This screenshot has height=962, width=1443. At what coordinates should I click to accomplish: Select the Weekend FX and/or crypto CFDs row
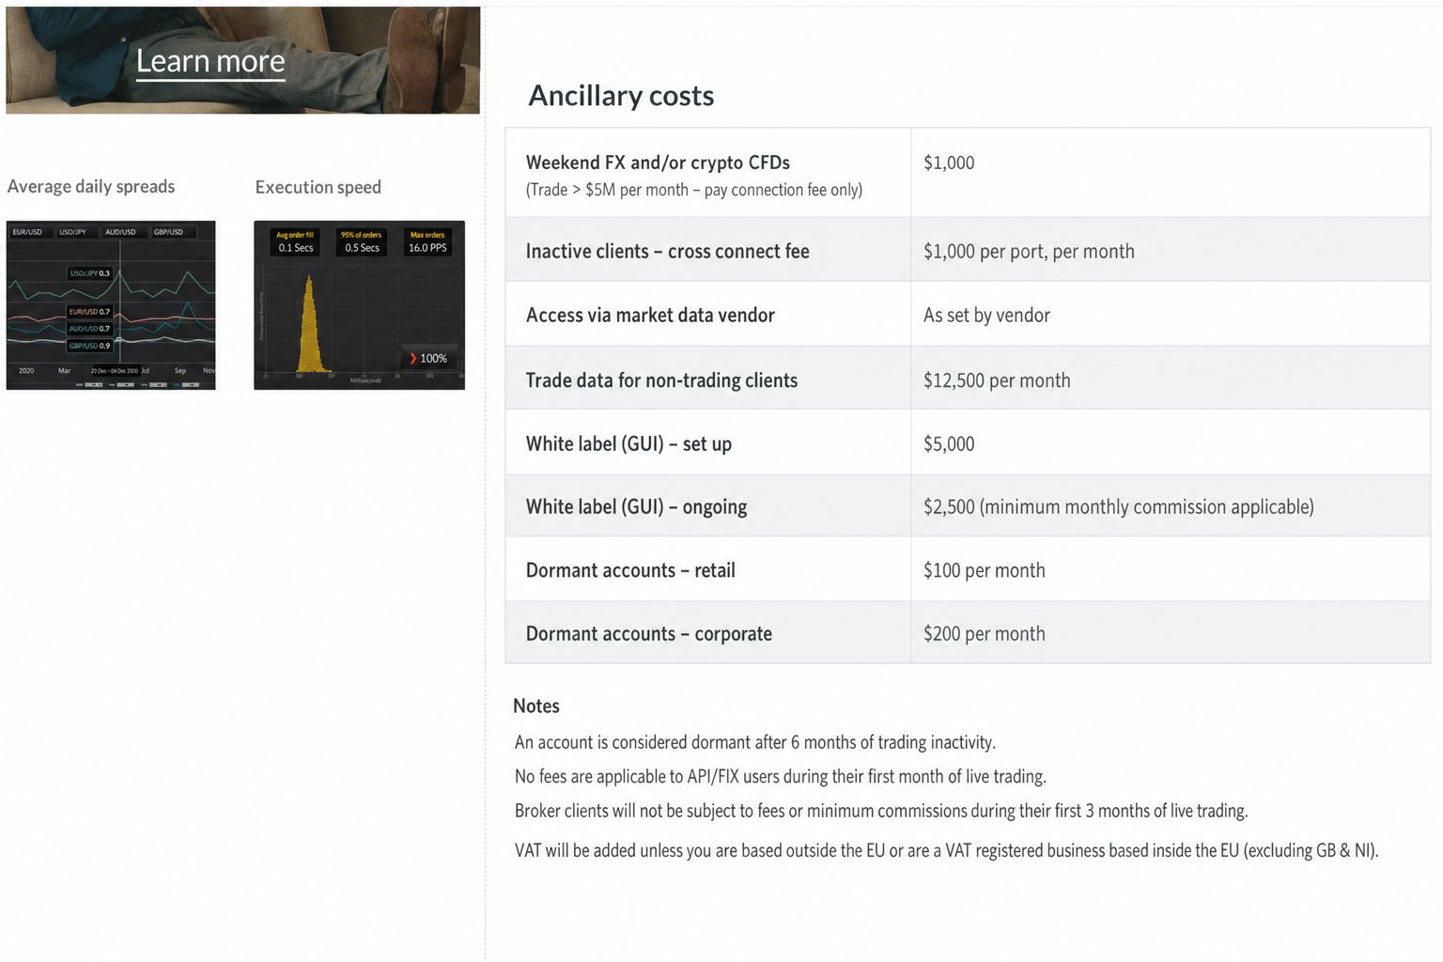(968, 173)
